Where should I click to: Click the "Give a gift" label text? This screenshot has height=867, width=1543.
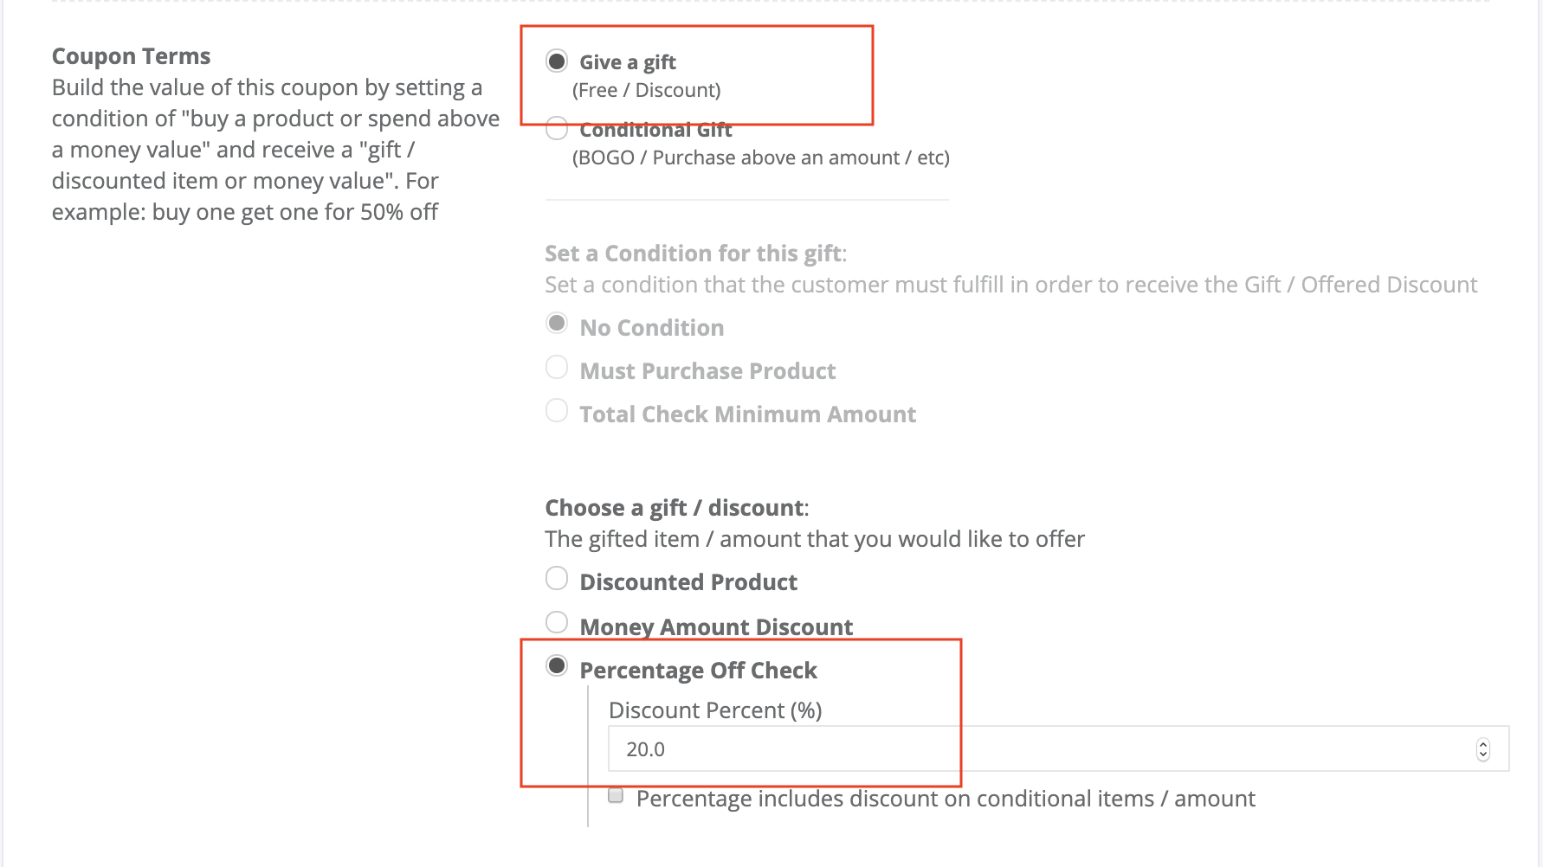(x=628, y=62)
